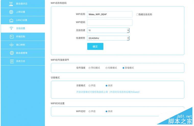Image resolution: width=194 pixels, height=126 pixels.
Task: Select the 孕妇模式 signal strength radio
Action: tap(90, 68)
